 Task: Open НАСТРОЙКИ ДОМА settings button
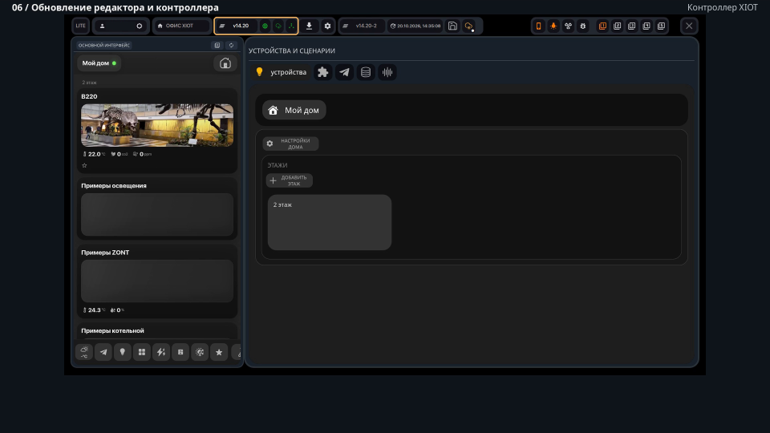[290, 144]
